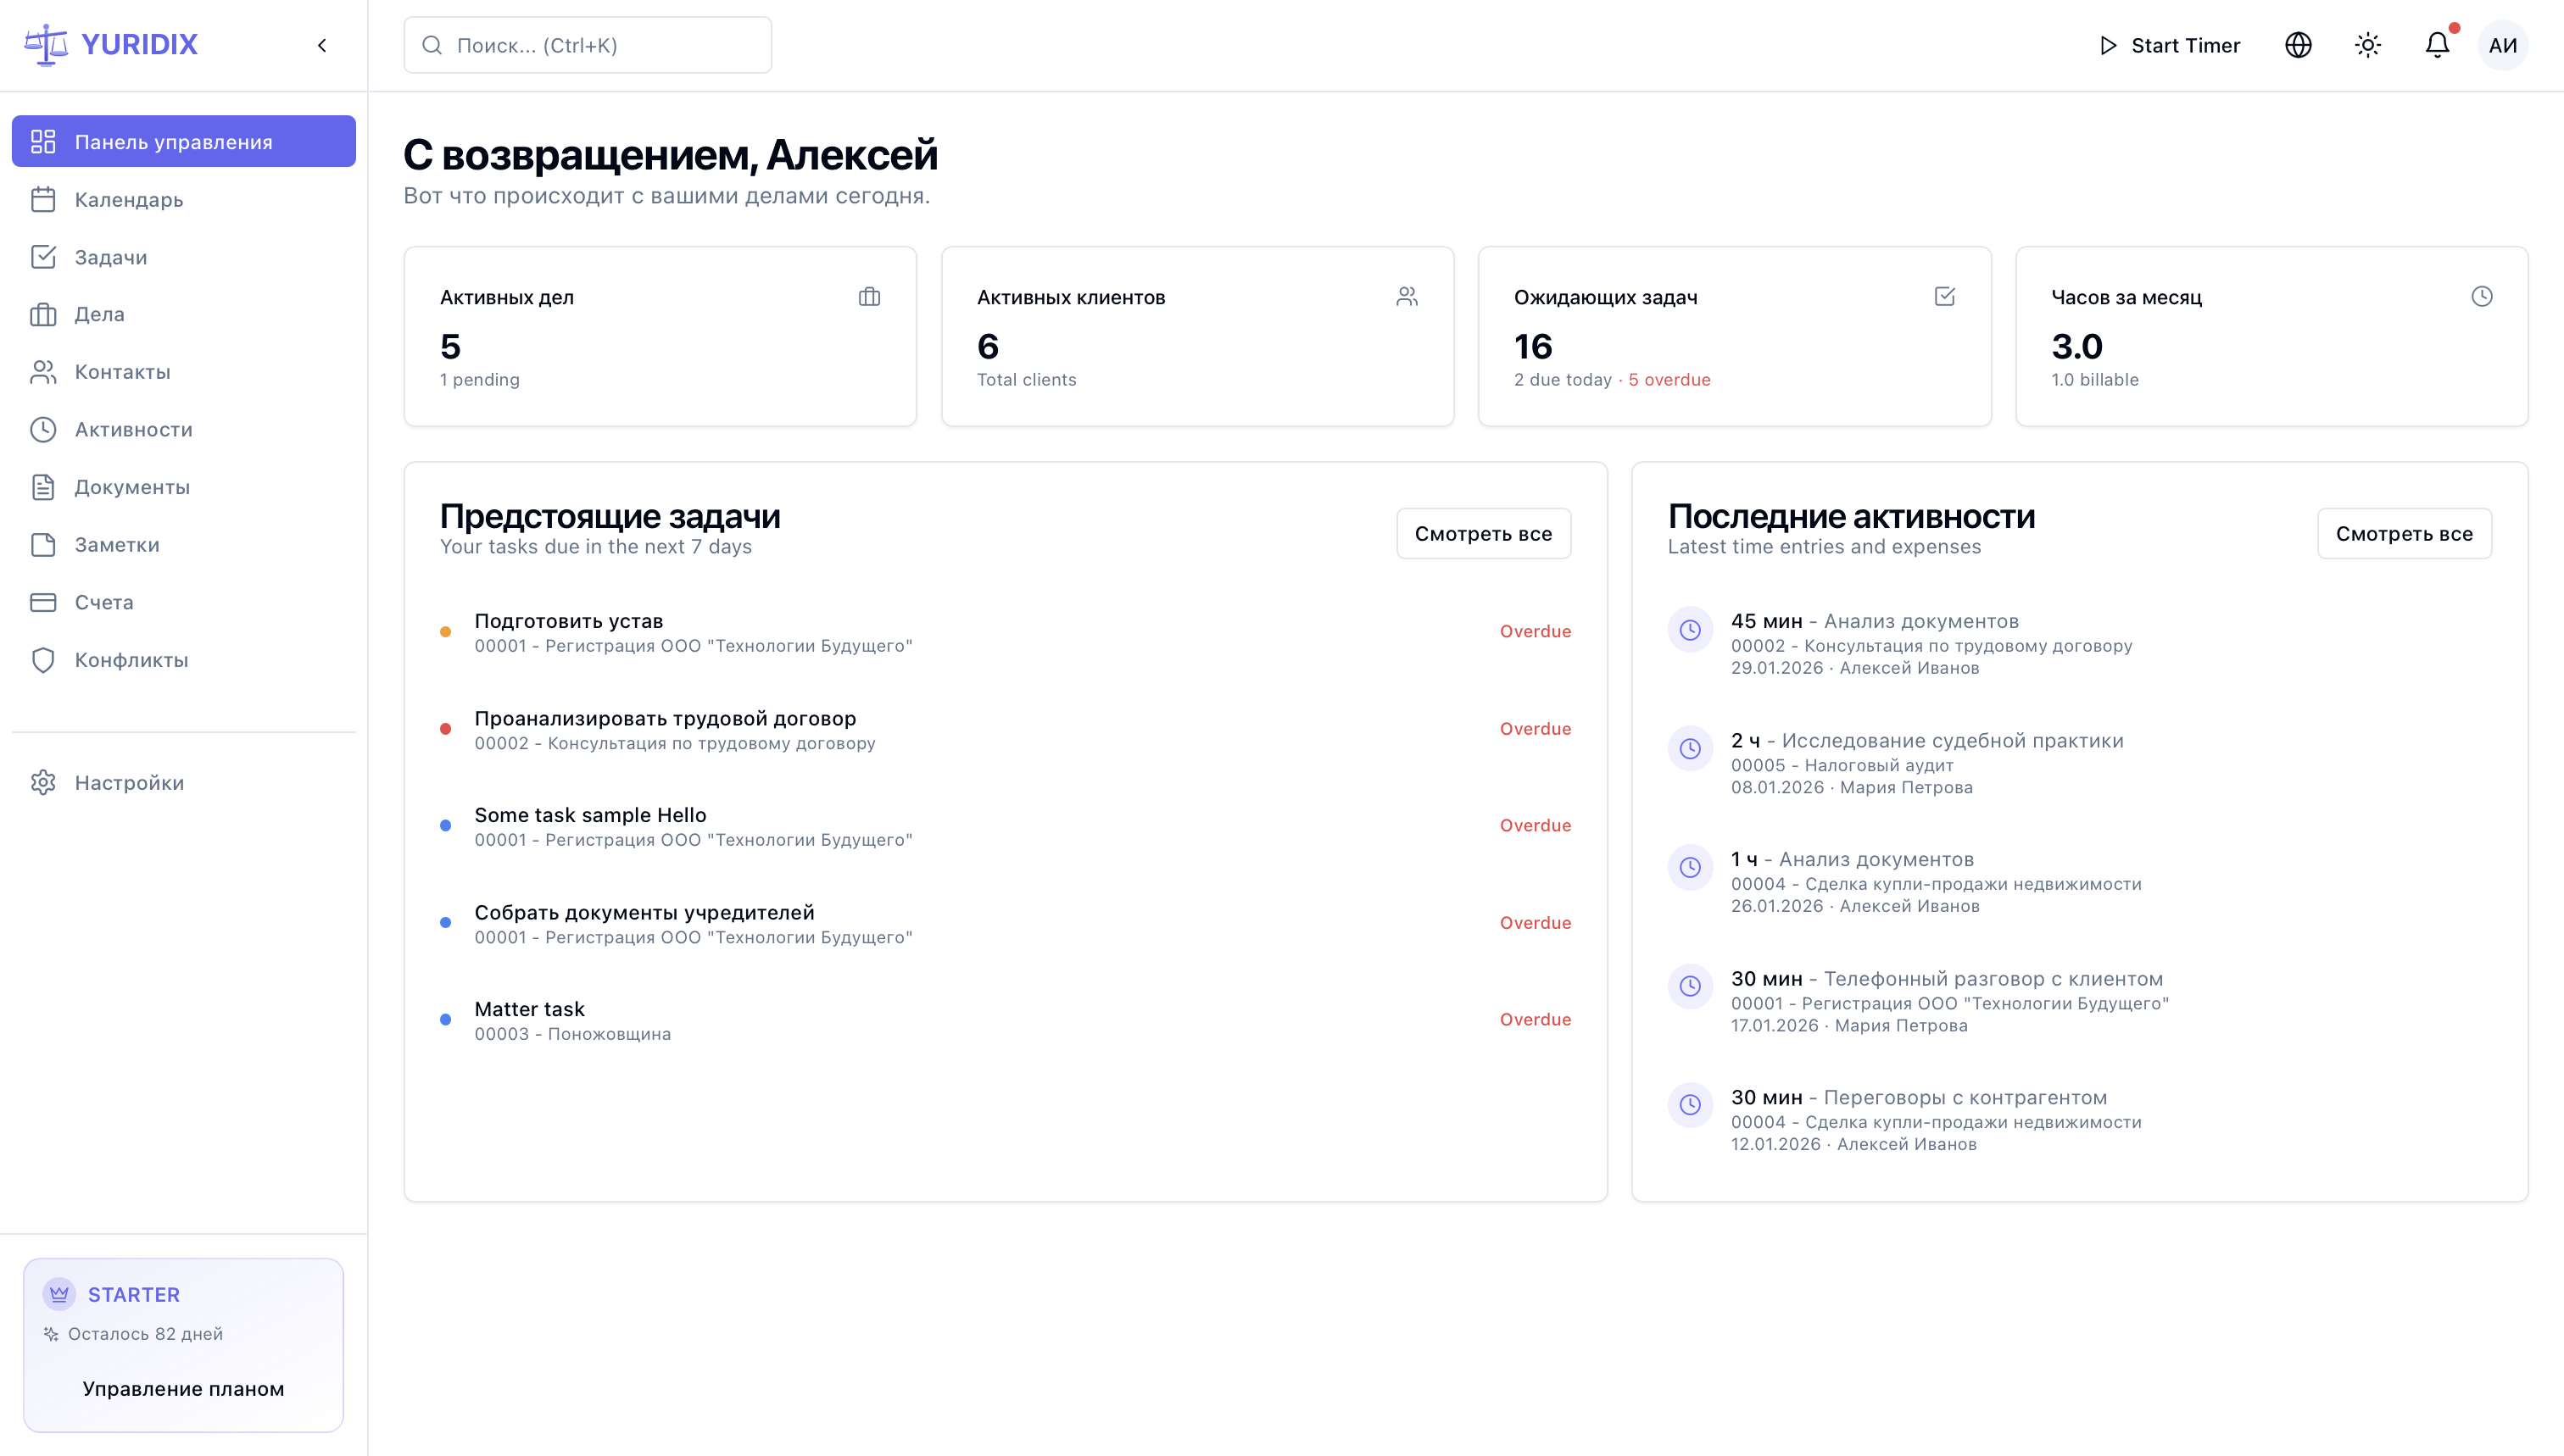Open Контакты from the sidebar
The width and height of the screenshot is (2564, 1456).
coord(123,371)
